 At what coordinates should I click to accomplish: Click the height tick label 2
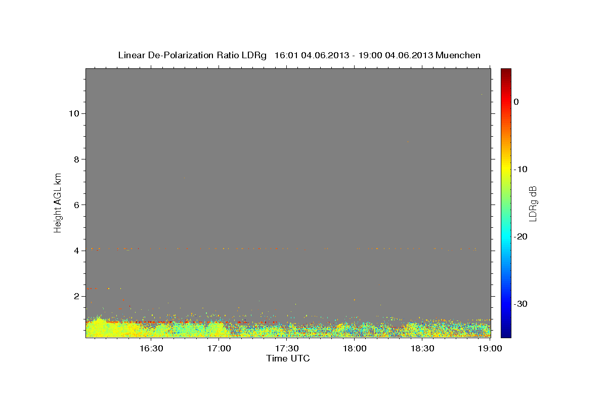point(76,296)
